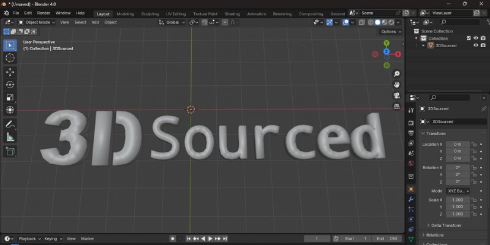The width and height of the screenshot is (490, 245).
Task: Disable 3DSourced in renders camera icon
Action: pos(483,45)
